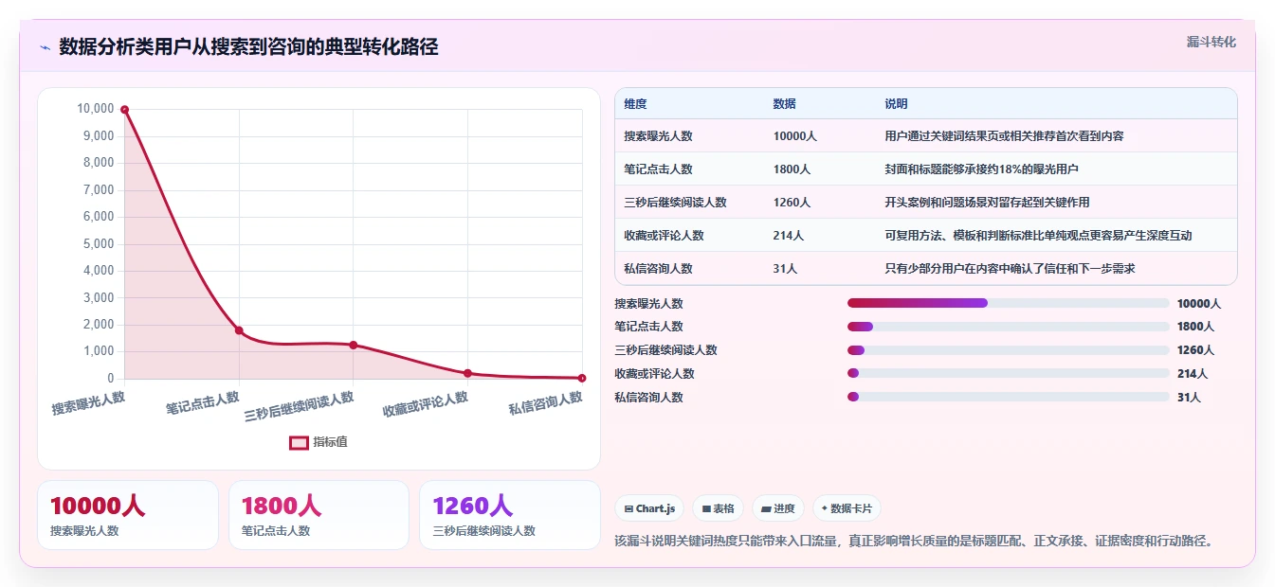
Task: Click the 2,000 label on the y-axis
Action: point(99,325)
